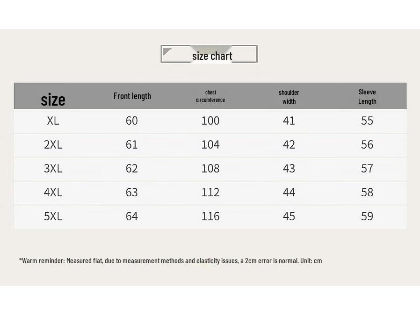Select the "chest circumference" header
The width and height of the screenshot is (420, 315).
tap(210, 96)
